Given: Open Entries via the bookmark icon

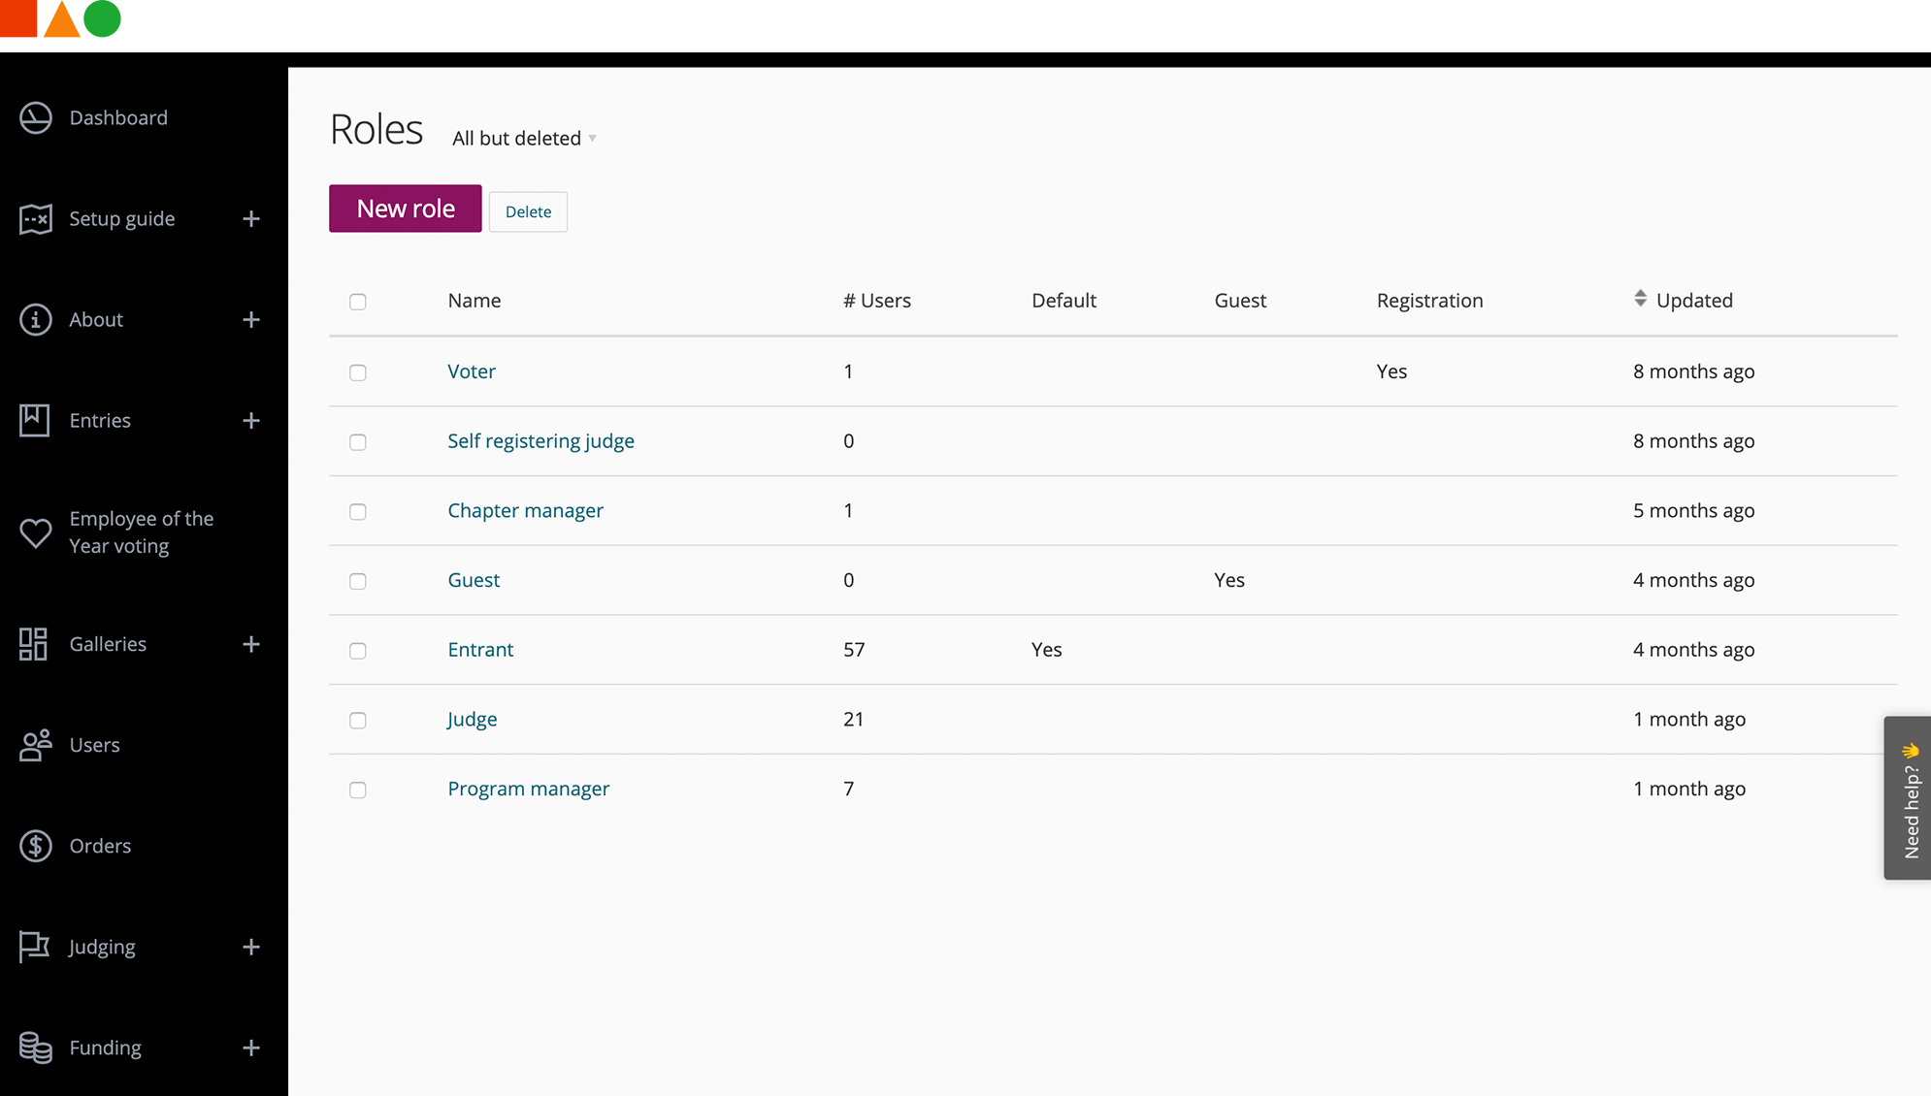Looking at the screenshot, I should click(x=33, y=420).
